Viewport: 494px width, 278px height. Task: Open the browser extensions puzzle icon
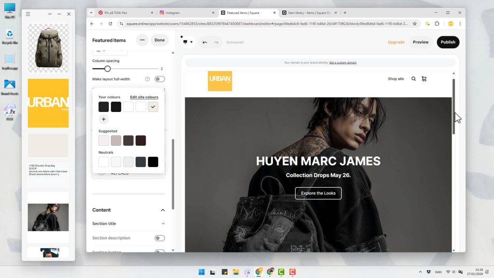pyautogui.click(x=437, y=23)
